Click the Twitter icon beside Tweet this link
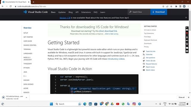 (144, 51)
